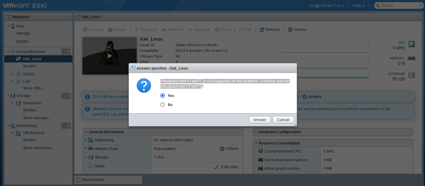Open the Recent tasks panel
Viewport: 425px width, 186px height.
coord(108,180)
